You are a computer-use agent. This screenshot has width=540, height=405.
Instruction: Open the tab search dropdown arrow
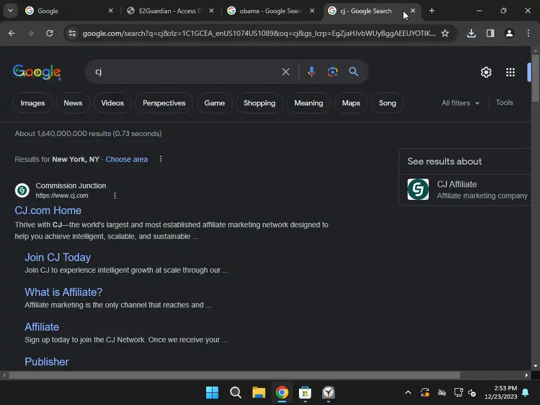11,11
